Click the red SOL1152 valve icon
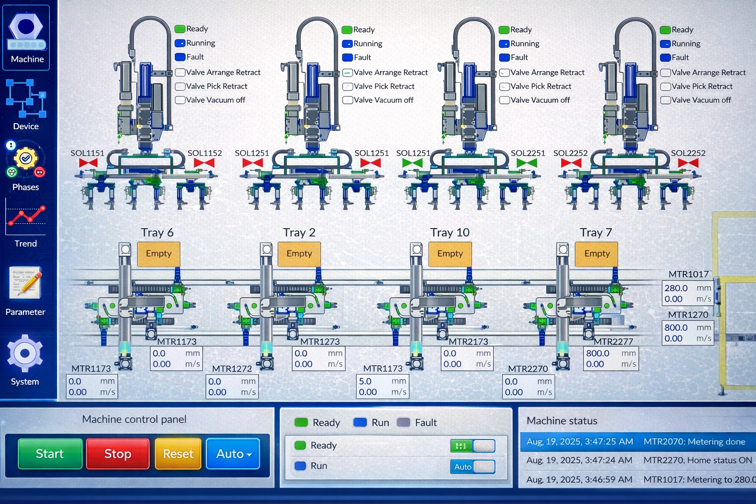Image resolution: width=756 pixels, height=504 pixels. click(x=204, y=163)
